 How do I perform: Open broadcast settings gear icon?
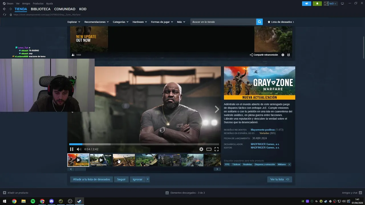click(x=283, y=55)
